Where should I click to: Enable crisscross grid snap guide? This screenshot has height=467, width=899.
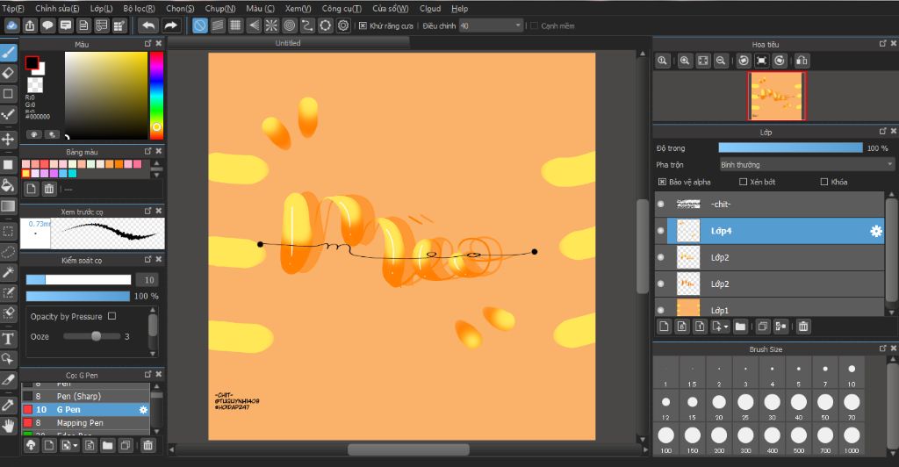pyautogui.click(x=235, y=25)
